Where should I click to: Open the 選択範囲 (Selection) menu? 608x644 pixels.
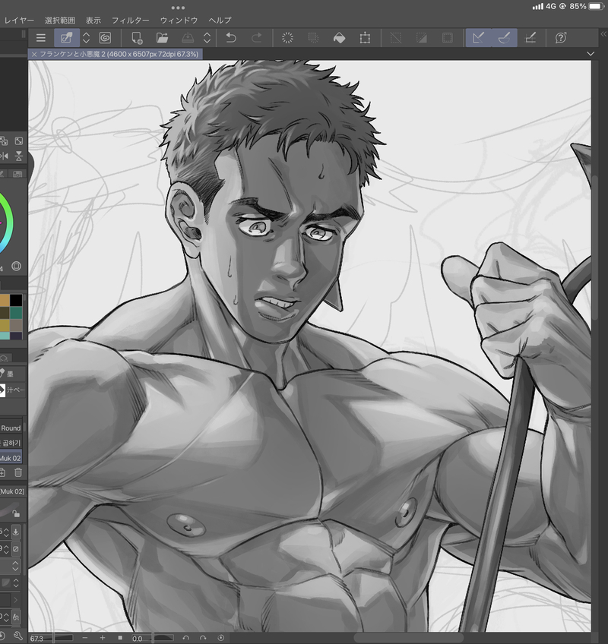point(59,20)
